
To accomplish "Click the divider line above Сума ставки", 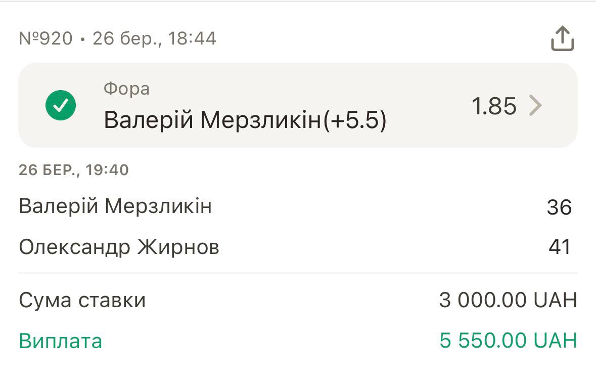I will tap(297, 273).
